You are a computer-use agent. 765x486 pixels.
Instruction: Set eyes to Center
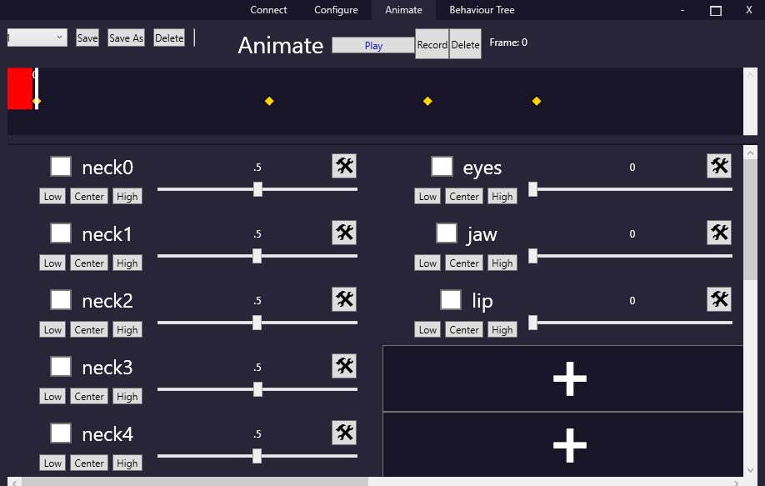(x=464, y=196)
